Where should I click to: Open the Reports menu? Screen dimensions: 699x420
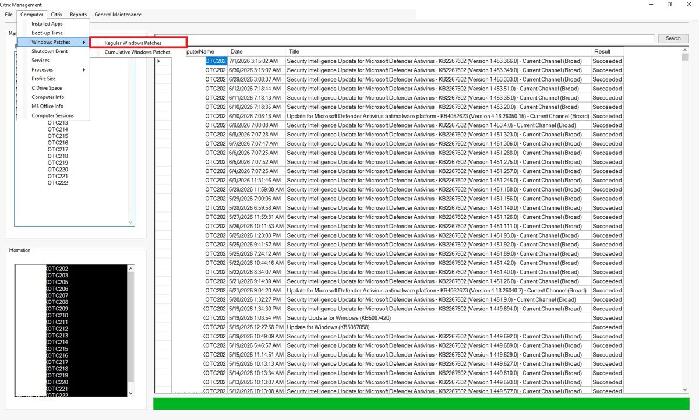tap(78, 15)
